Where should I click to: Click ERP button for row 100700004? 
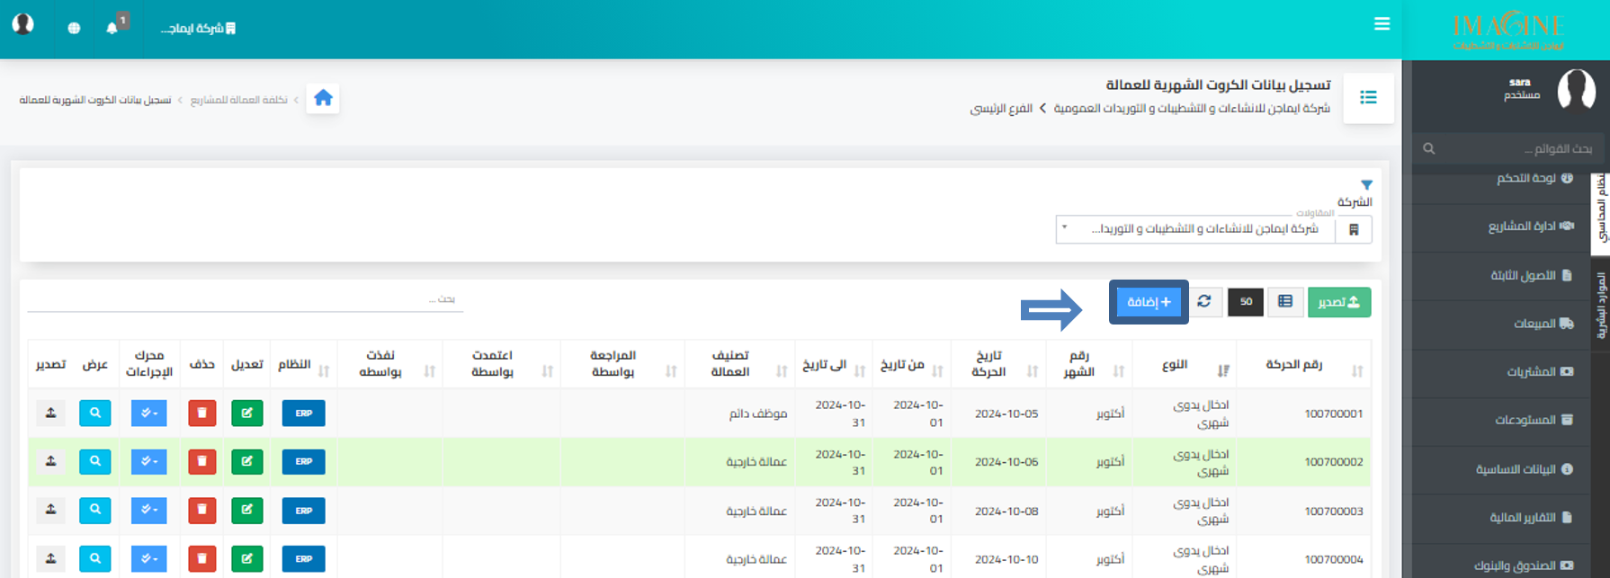pos(304,559)
